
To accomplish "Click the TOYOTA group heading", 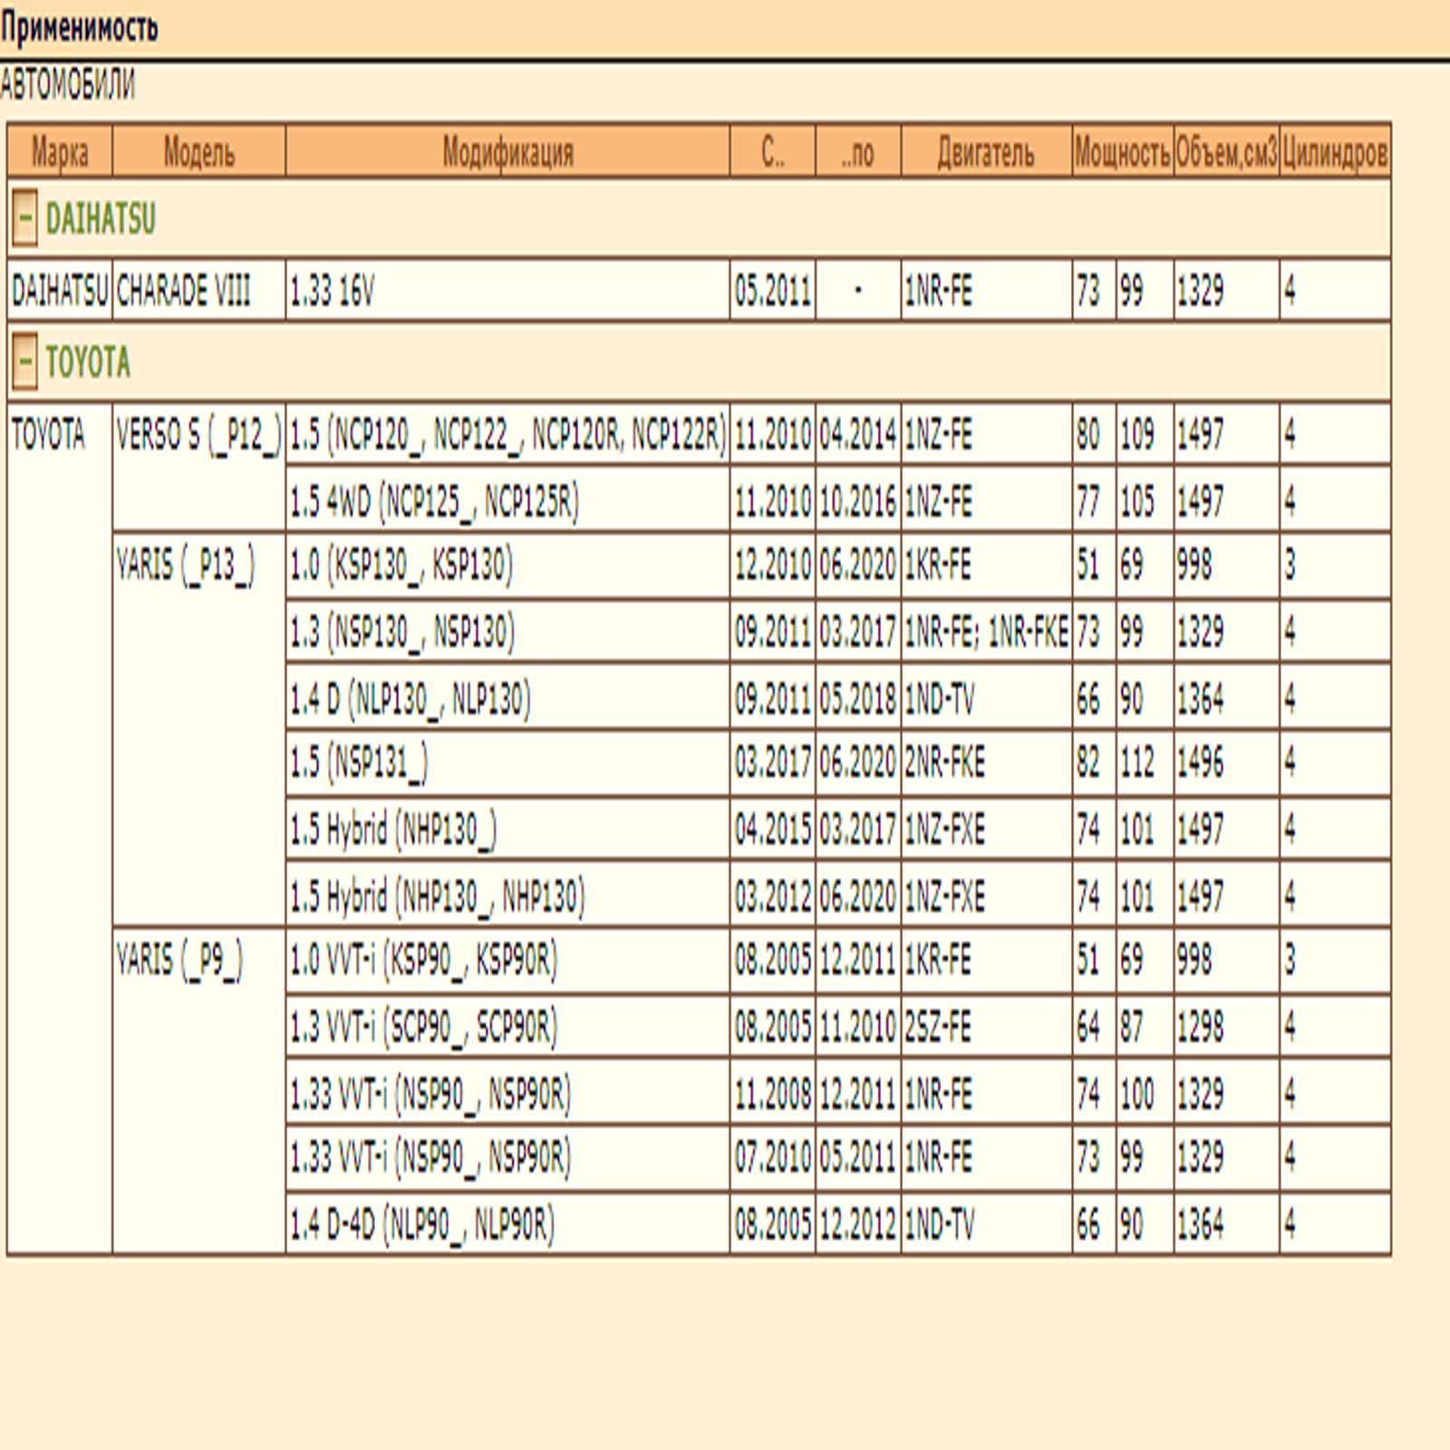I will click(88, 362).
